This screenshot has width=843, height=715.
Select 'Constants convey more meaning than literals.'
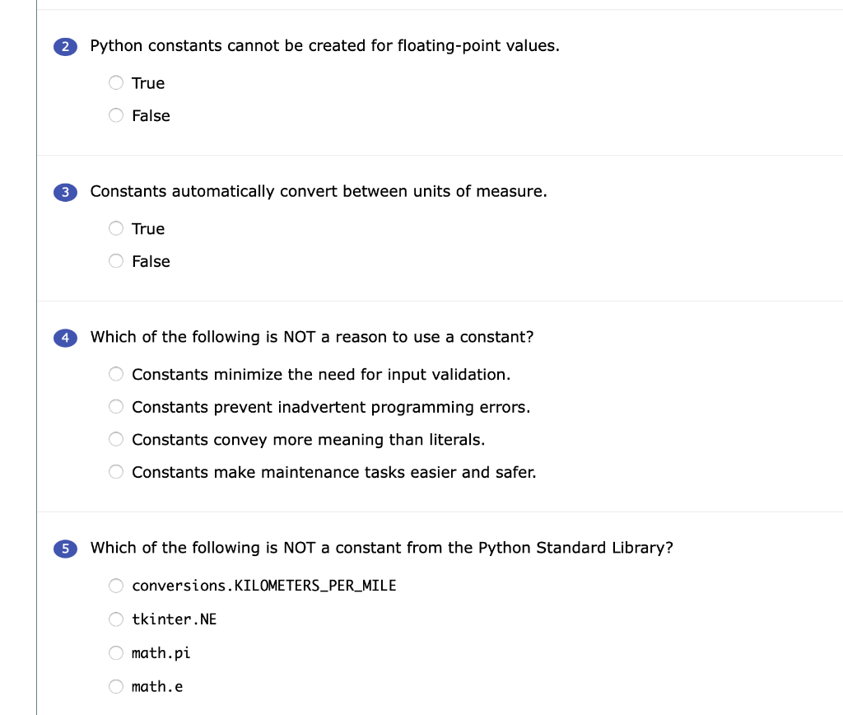pos(116,439)
